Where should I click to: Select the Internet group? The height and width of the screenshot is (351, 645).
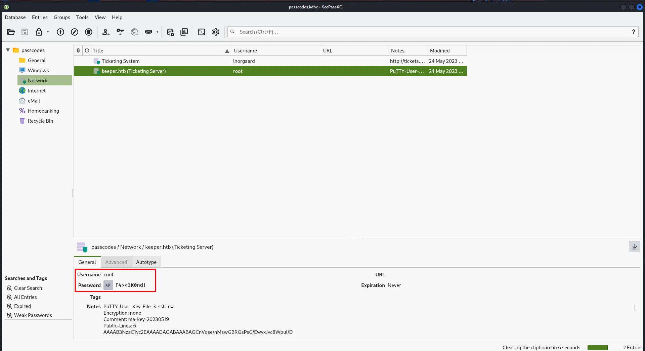click(37, 90)
